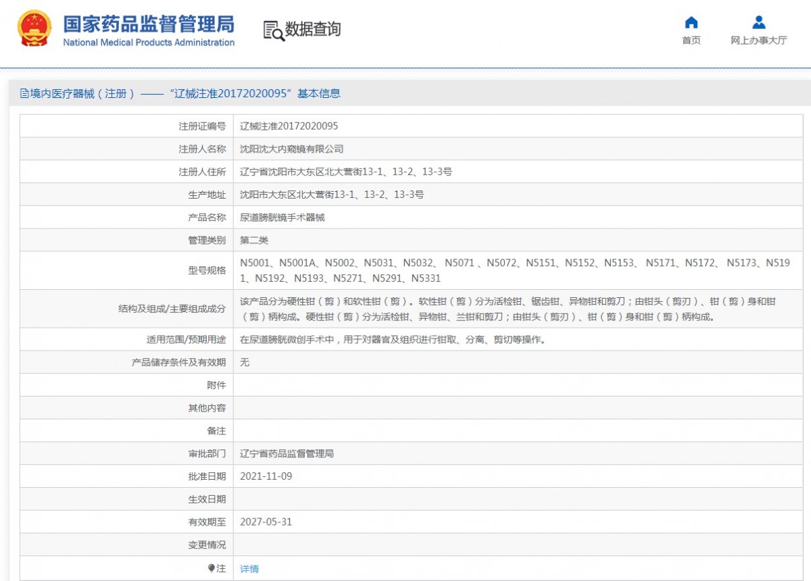The height and width of the screenshot is (581, 811).
Task: Select approving department 辽宁省药品监督管理局
Action: 287,454
